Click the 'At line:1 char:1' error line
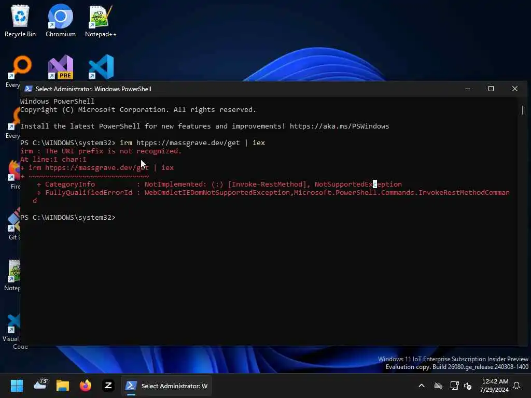 [53, 159]
